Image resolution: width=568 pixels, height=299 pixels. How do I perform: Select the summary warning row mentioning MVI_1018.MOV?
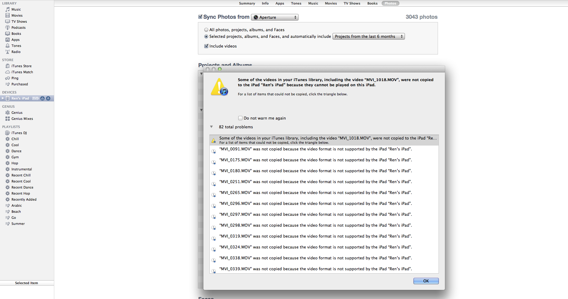tap(324, 140)
